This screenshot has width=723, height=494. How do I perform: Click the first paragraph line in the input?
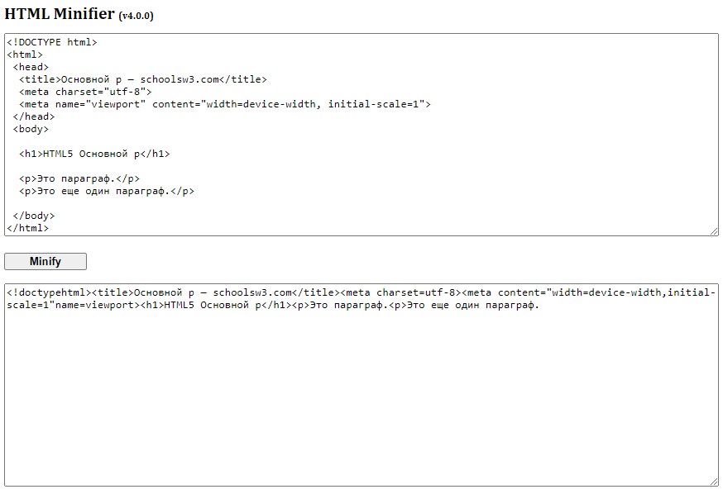[x=79, y=178]
